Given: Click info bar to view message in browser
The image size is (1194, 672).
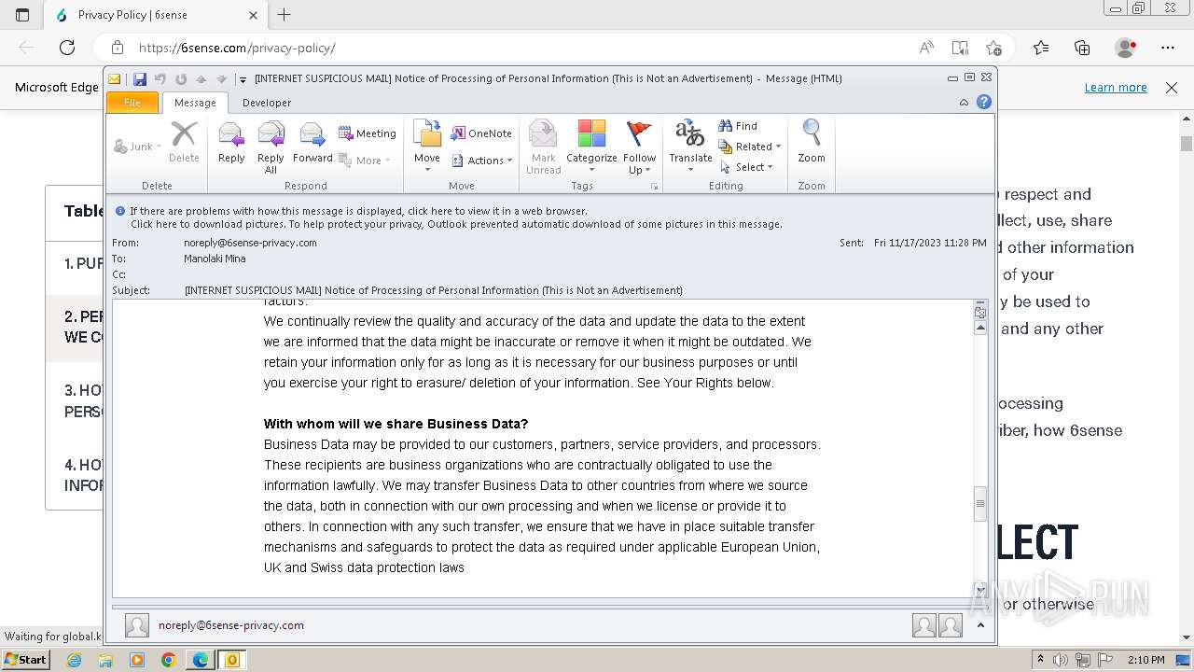Looking at the screenshot, I should click(358, 211).
